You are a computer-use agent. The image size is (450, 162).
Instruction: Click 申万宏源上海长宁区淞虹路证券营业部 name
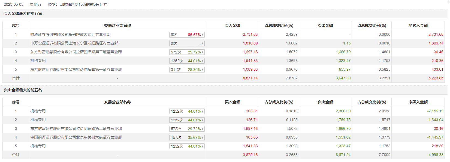pyautogui.click(x=74, y=43)
